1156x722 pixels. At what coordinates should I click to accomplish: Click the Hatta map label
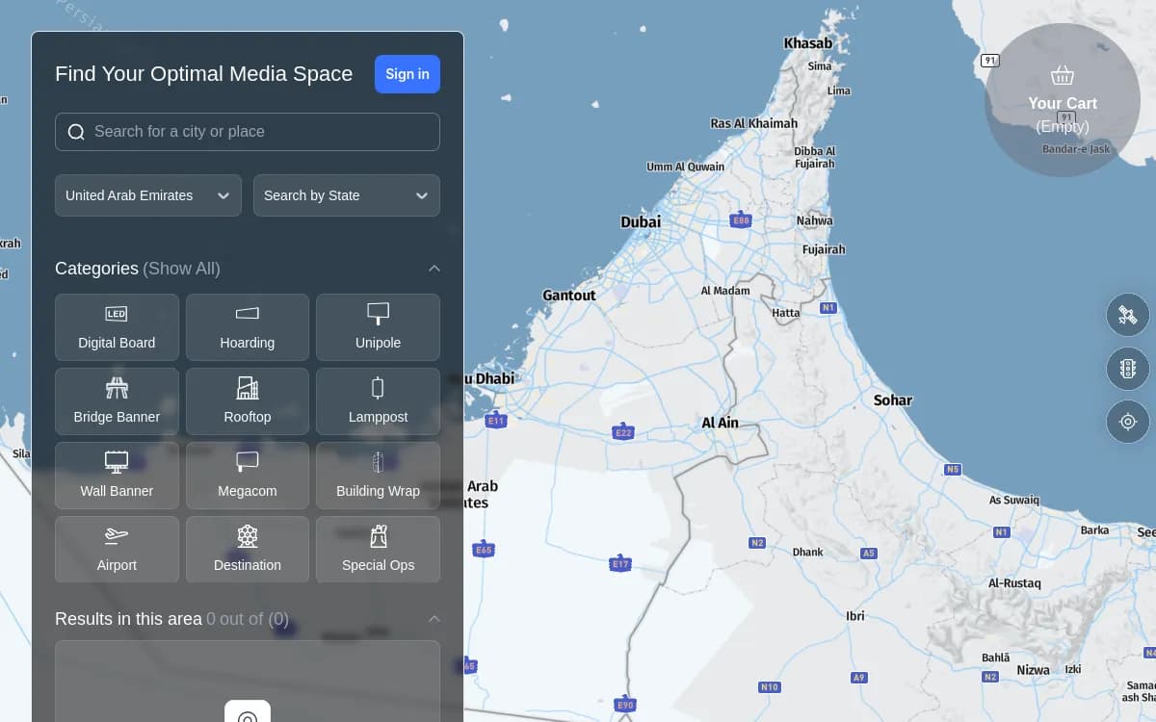(786, 313)
